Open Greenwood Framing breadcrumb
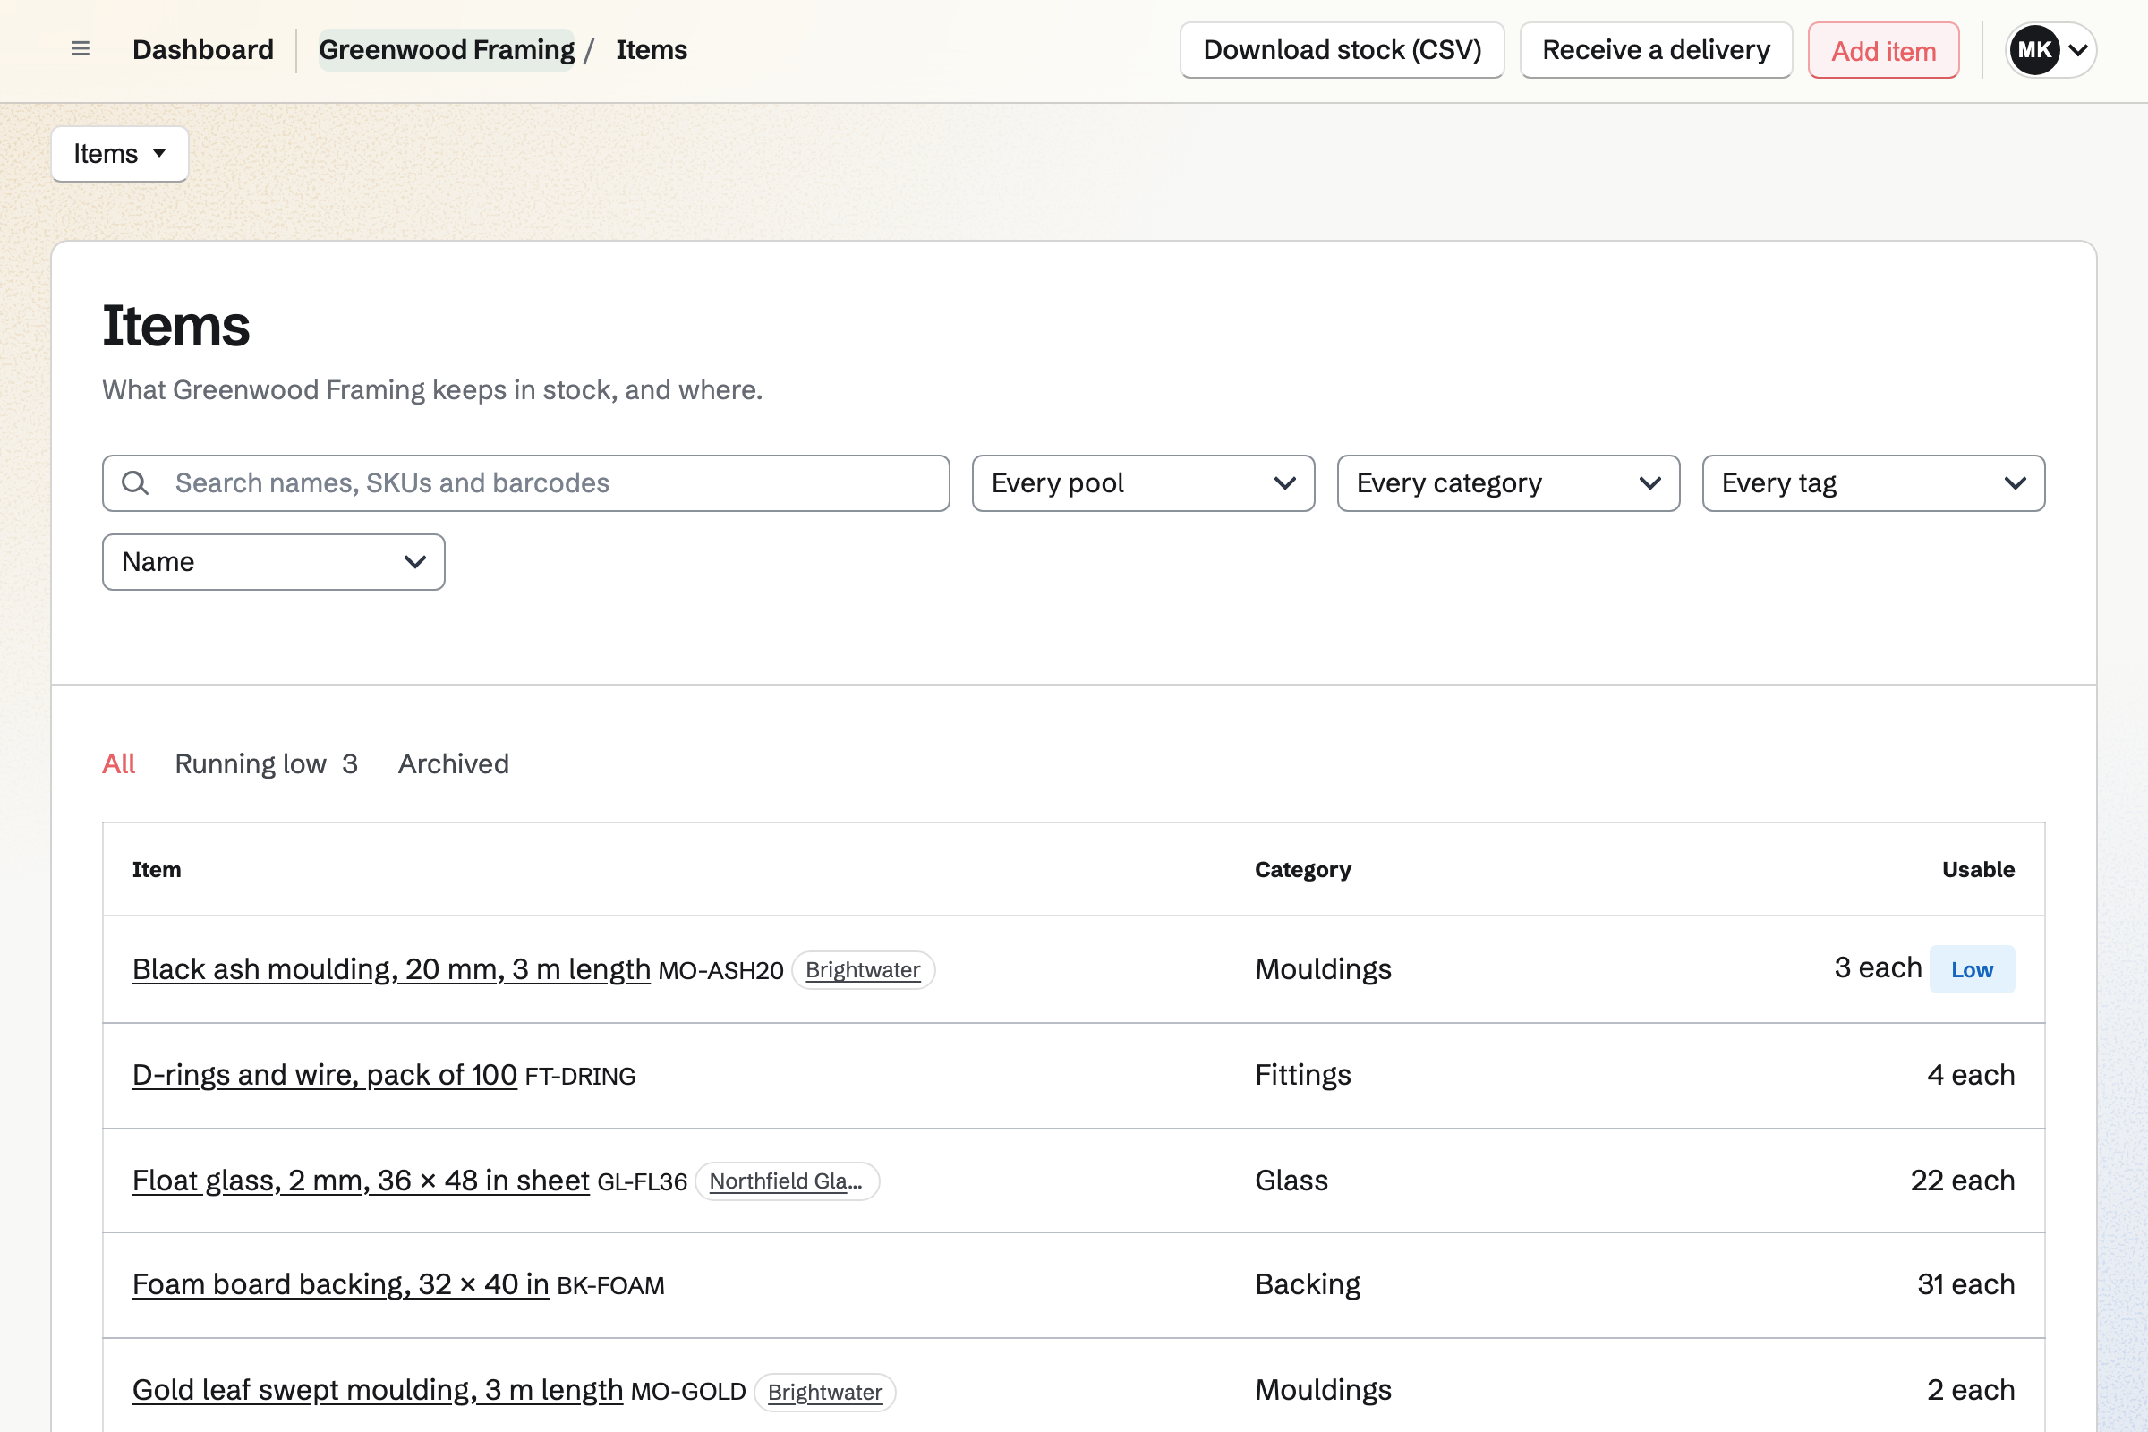 click(x=447, y=49)
